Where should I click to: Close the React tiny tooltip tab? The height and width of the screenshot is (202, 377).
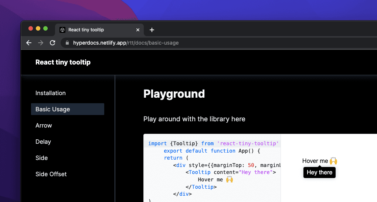138,30
